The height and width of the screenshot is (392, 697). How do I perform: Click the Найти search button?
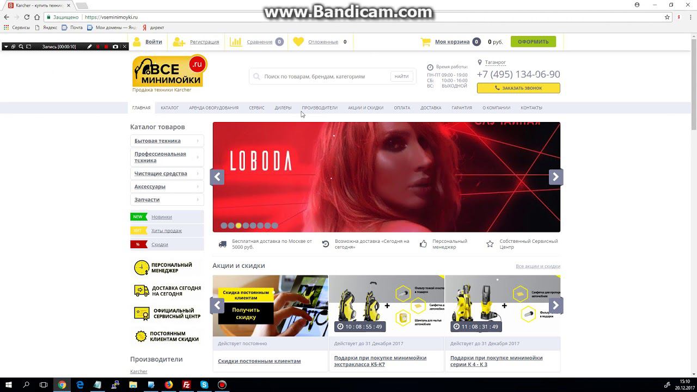point(402,77)
